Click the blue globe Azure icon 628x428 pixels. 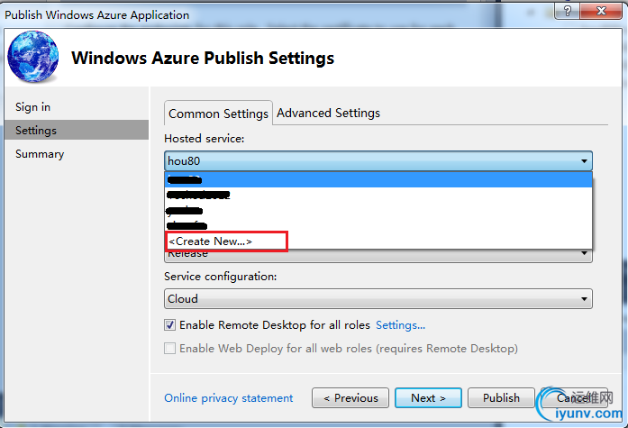33,57
